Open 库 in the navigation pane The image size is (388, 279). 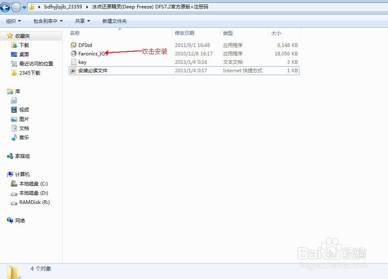[18, 92]
